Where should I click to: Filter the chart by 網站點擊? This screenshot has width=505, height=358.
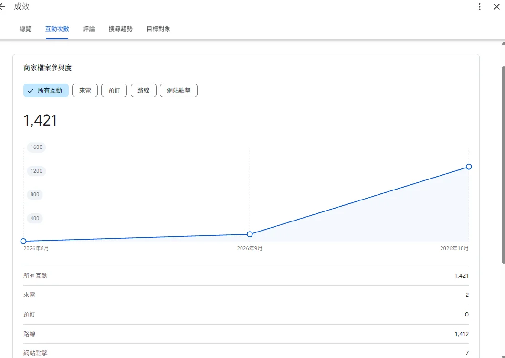[179, 91]
